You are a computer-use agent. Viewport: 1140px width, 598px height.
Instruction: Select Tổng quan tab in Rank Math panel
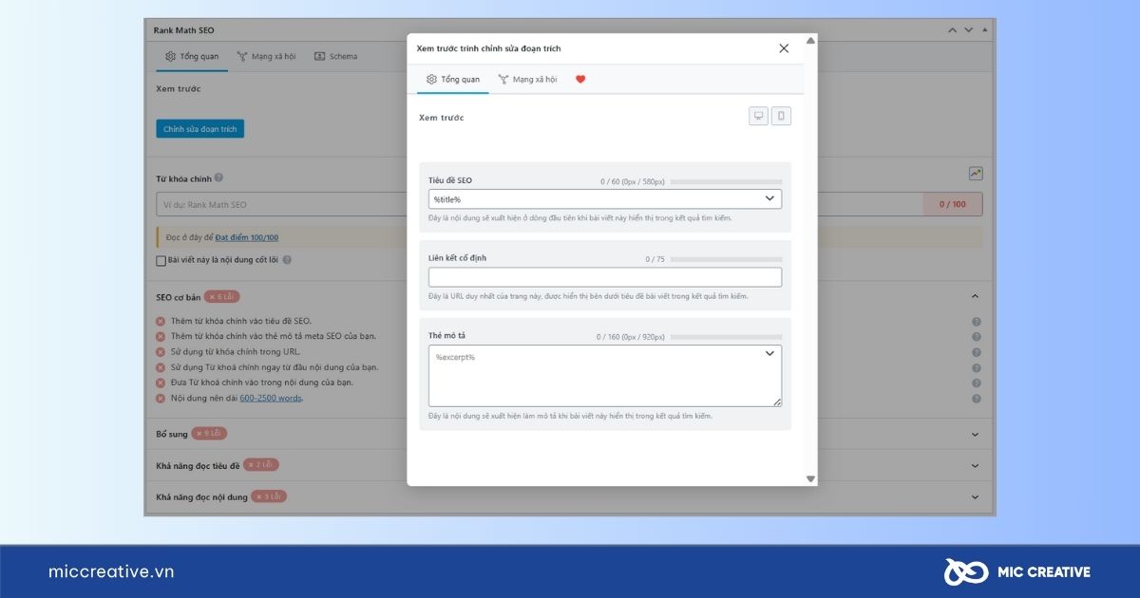click(192, 57)
